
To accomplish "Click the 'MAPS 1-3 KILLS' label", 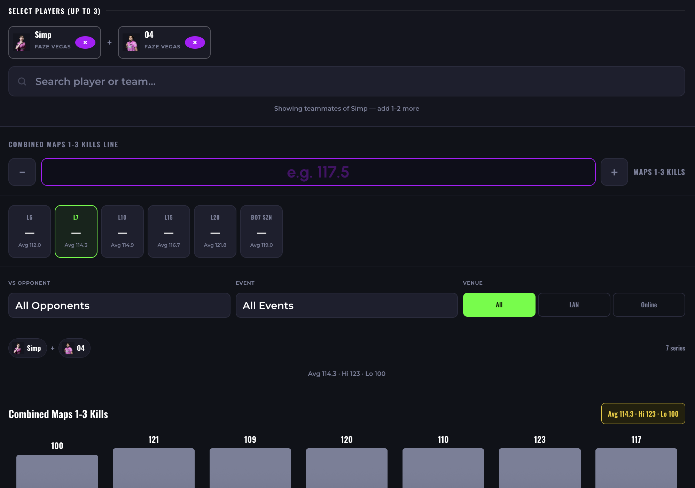I will (659, 172).
